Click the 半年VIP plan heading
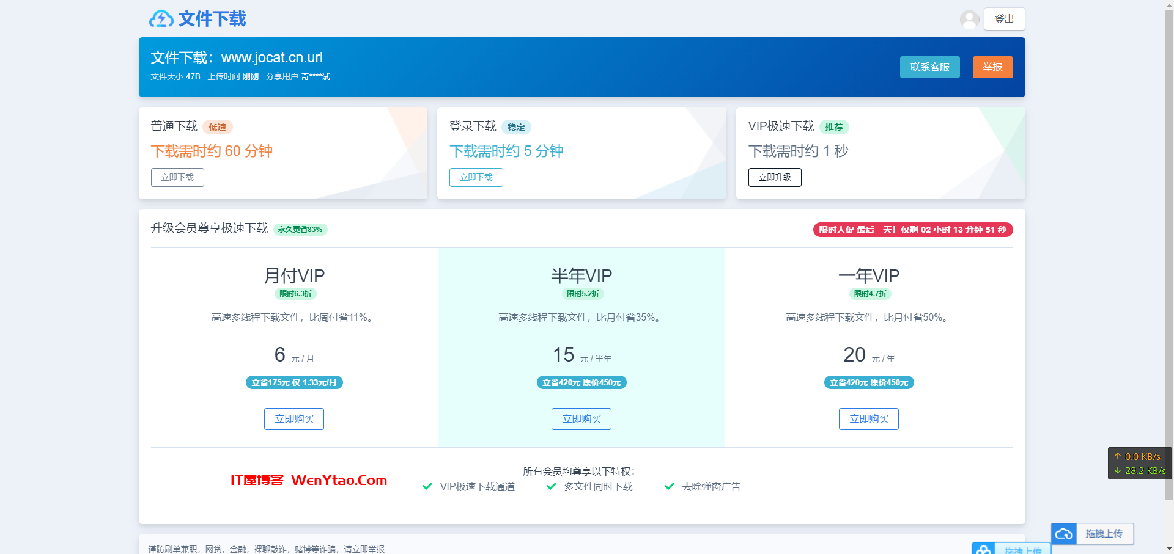1174x554 pixels. click(581, 275)
